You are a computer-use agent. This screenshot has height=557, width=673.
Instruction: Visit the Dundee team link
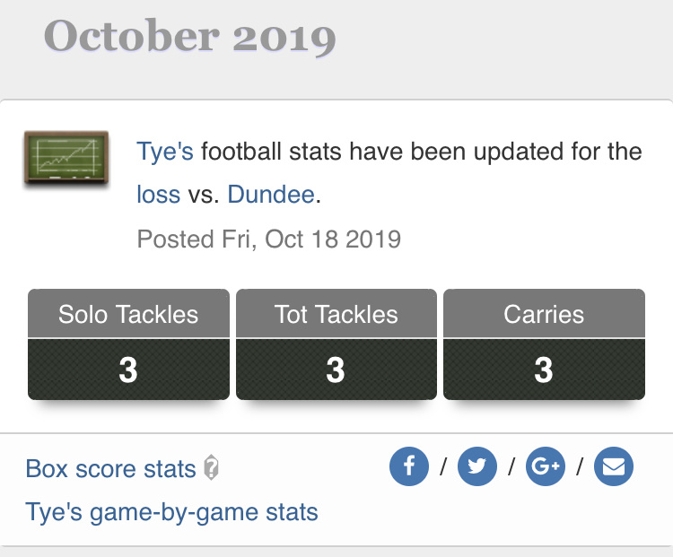coord(271,194)
